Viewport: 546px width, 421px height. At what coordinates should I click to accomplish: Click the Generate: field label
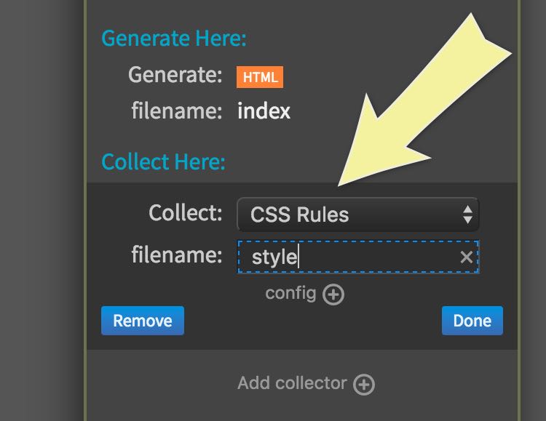(x=175, y=75)
